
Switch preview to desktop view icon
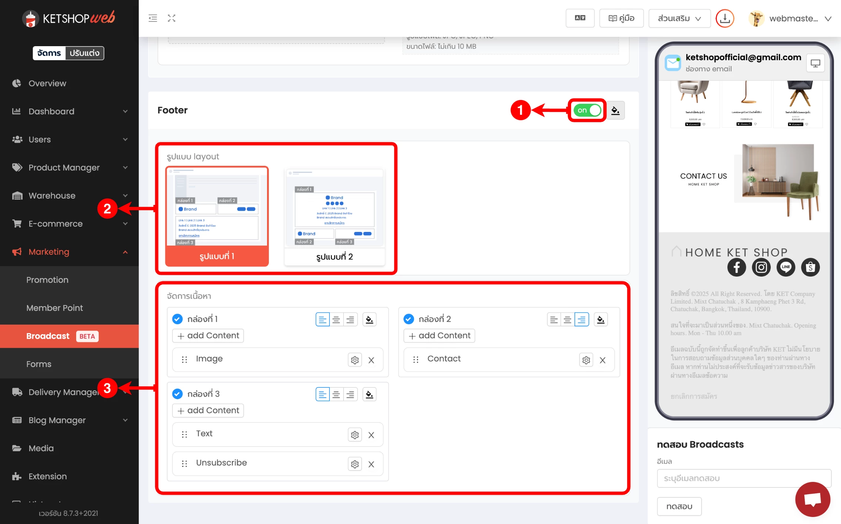(815, 64)
